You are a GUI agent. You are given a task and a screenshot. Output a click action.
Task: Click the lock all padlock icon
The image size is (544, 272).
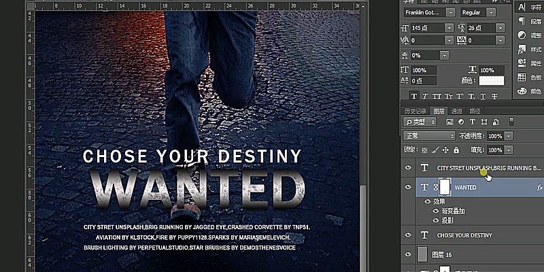tap(456, 150)
